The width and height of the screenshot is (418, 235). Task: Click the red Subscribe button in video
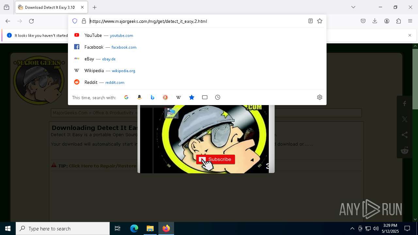click(216, 159)
